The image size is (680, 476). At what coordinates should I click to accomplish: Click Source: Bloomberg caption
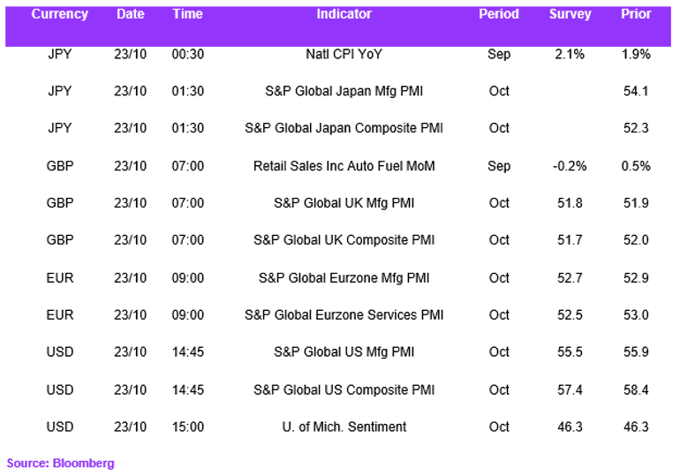[61, 464]
